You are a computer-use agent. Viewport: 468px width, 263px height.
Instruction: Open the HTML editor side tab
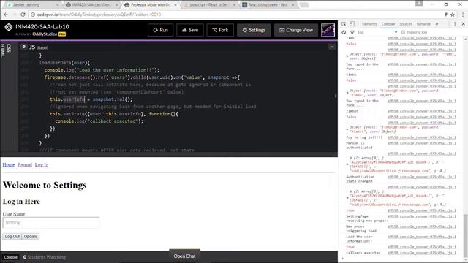pyautogui.click(x=3, y=50)
